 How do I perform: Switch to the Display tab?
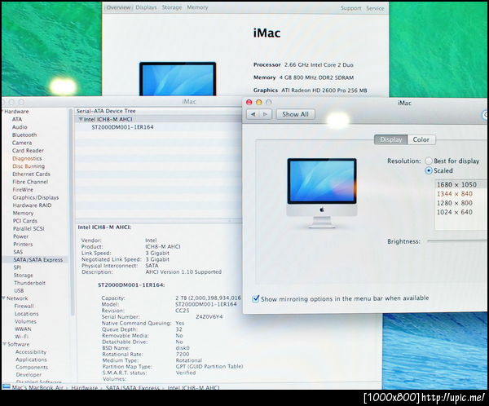click(x=390, y=139)
